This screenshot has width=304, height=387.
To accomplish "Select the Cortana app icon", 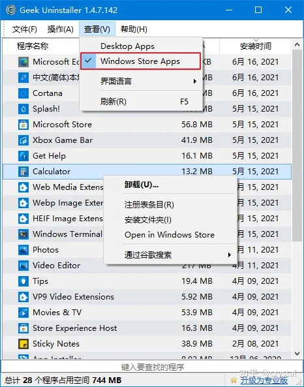I will click(23, 93).
